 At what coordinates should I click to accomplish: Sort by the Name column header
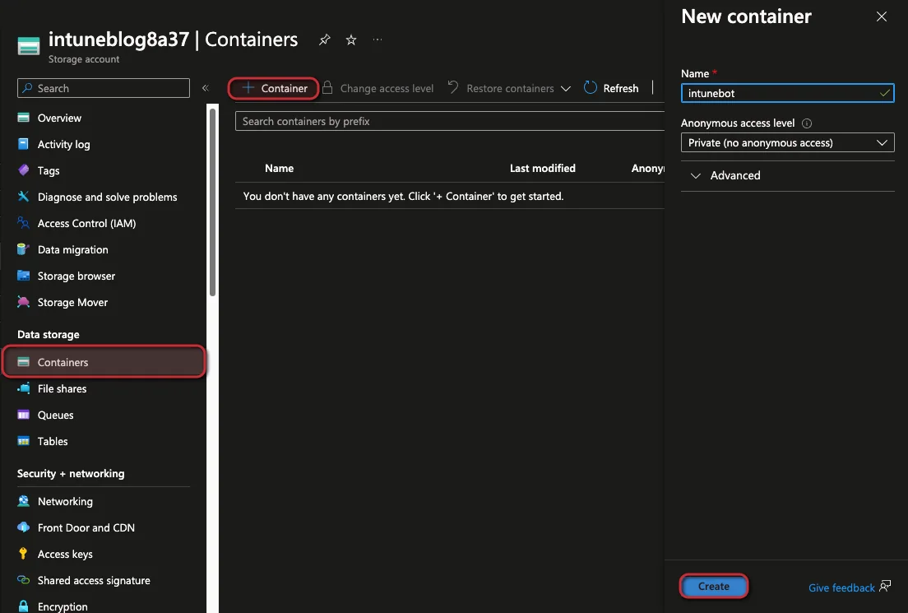pyautogui.click(x=279, y=168)
